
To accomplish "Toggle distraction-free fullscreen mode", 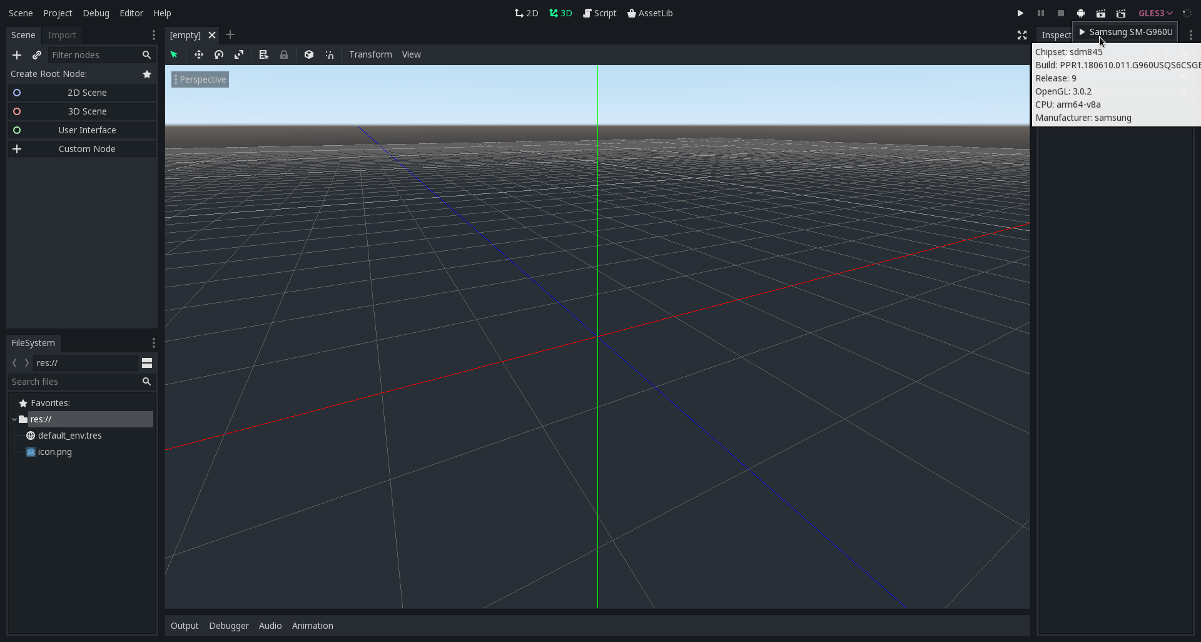I will tap(1021, 35).
